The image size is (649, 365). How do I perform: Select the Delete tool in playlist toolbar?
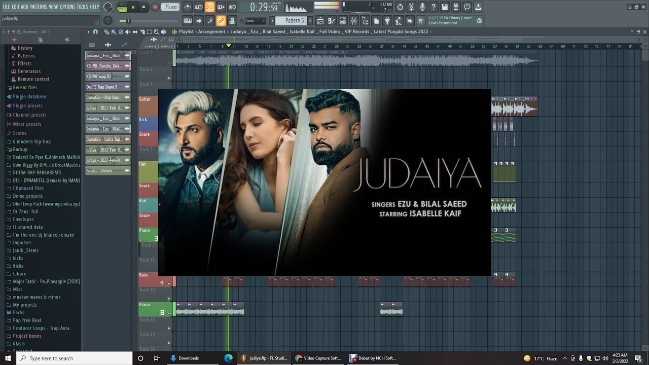tap(121, 31)
